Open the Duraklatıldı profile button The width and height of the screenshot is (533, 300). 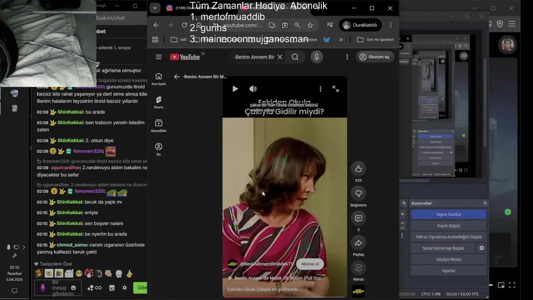tap(360, 25)
